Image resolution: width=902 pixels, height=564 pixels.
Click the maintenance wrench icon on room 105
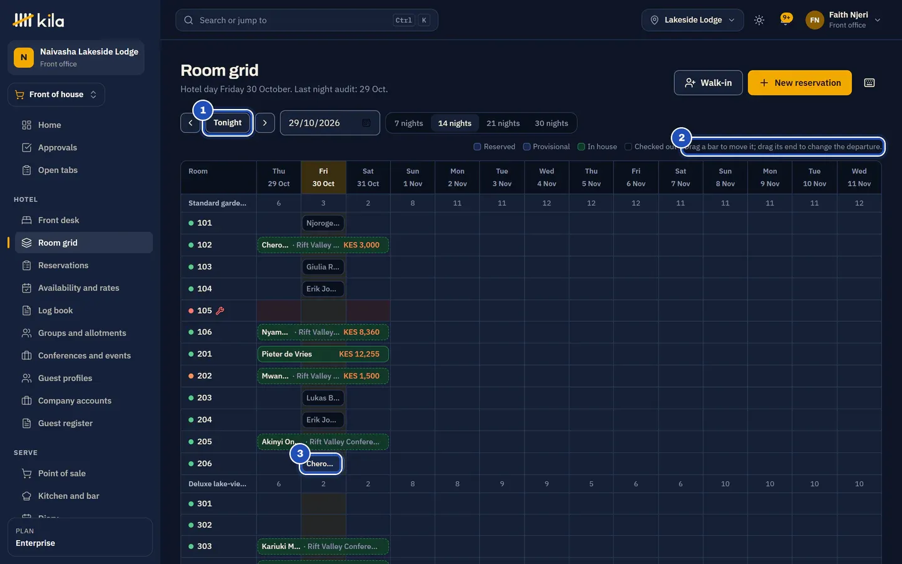point(220,310)
